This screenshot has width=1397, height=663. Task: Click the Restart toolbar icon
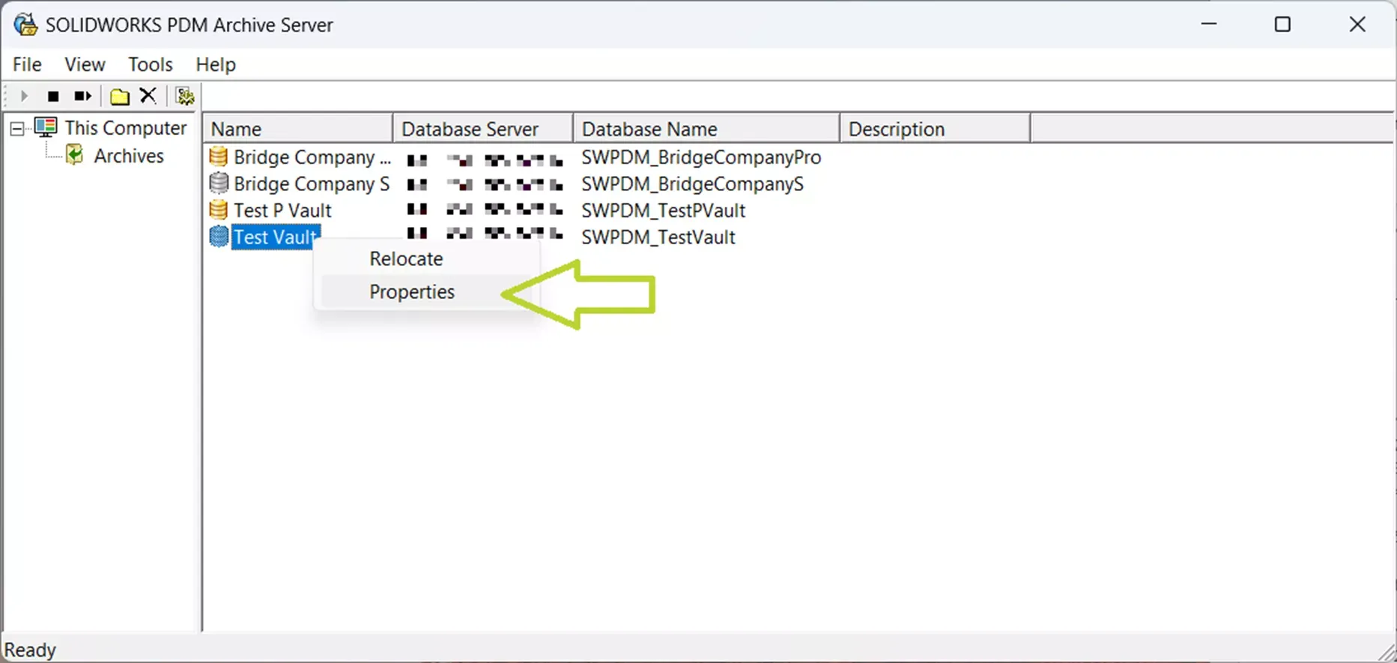click(x=82, y=96)
